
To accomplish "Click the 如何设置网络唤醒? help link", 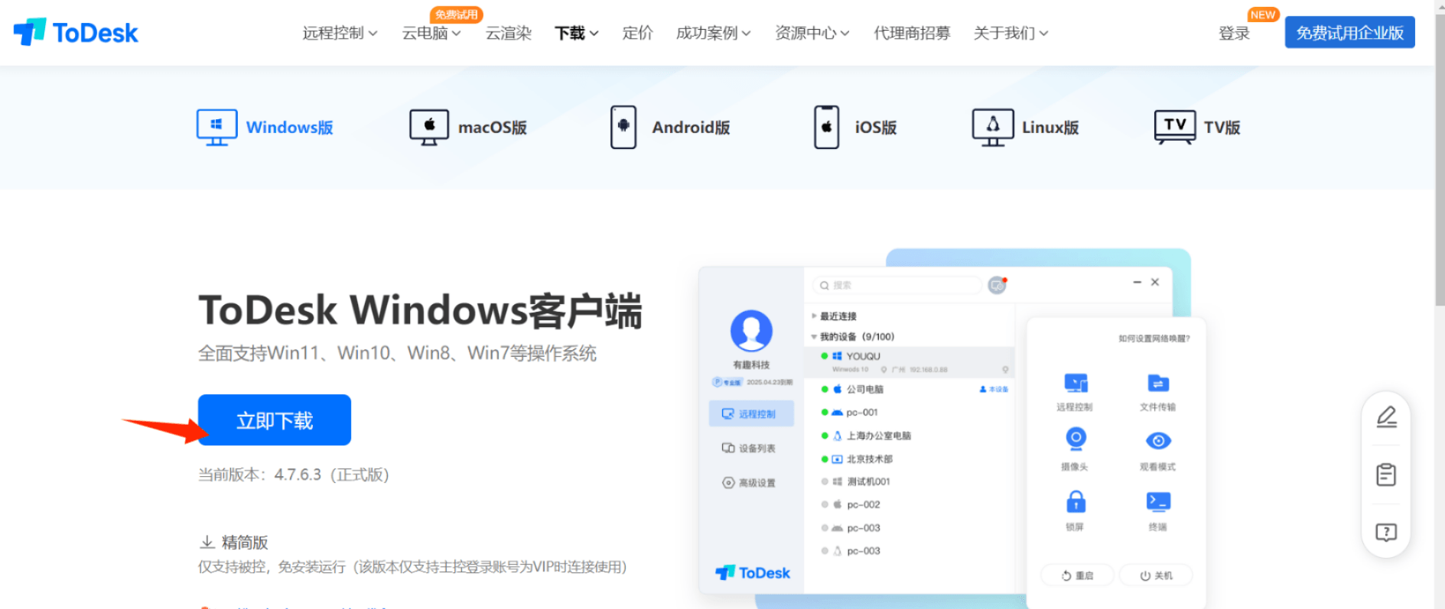I will pyautogui.click(x=1154, y=338).
